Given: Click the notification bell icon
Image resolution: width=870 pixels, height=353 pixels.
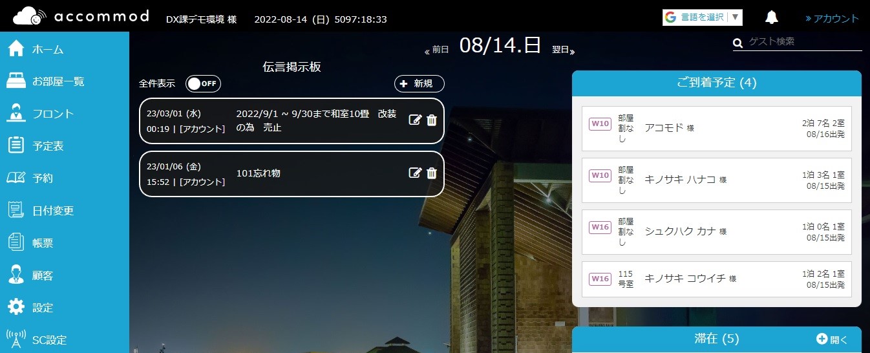Looking at the screenshot, I should pos(771,17).
